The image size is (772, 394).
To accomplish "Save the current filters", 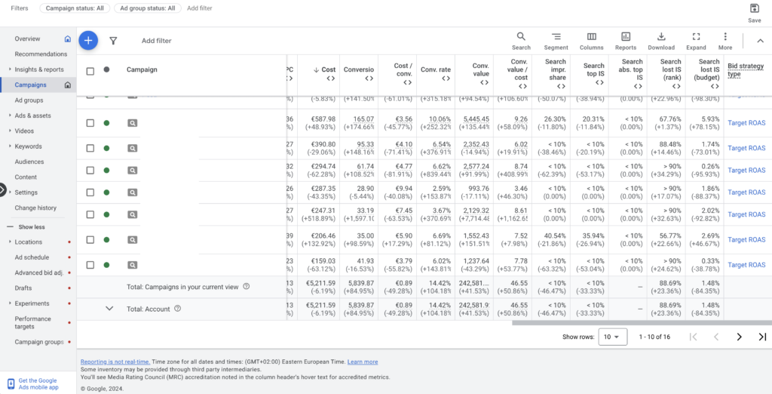I will 754,14.
